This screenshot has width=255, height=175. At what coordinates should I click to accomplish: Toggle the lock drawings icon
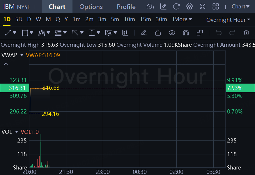point(158,33)
